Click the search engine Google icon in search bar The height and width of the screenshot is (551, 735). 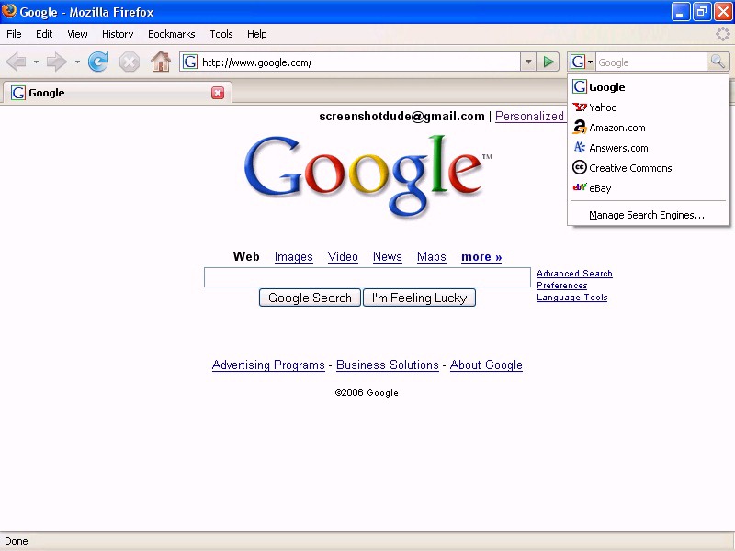pyautogui.click(x=578, y=62)
